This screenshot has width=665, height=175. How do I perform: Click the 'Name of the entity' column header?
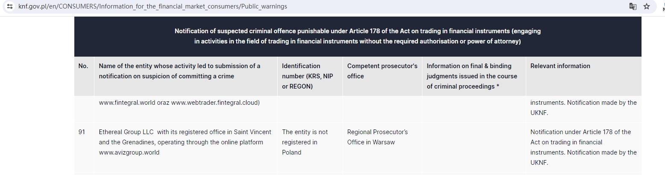pos(179,71)
